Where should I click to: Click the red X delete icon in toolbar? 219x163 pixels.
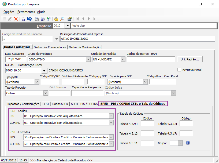pos(16,19)
